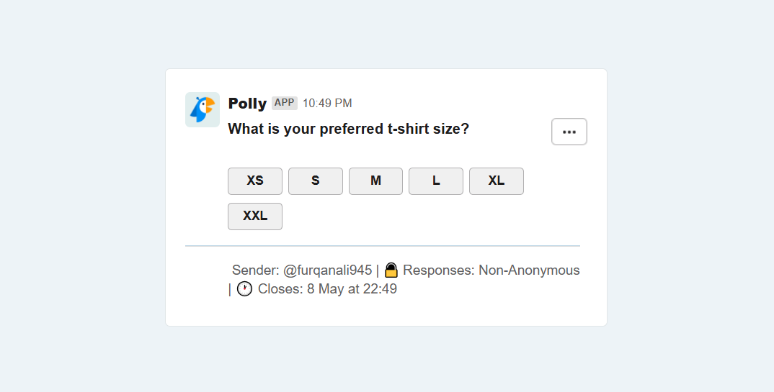The image size is (774, 392).
Task: Vote for XL size
Action: (496, 181)
